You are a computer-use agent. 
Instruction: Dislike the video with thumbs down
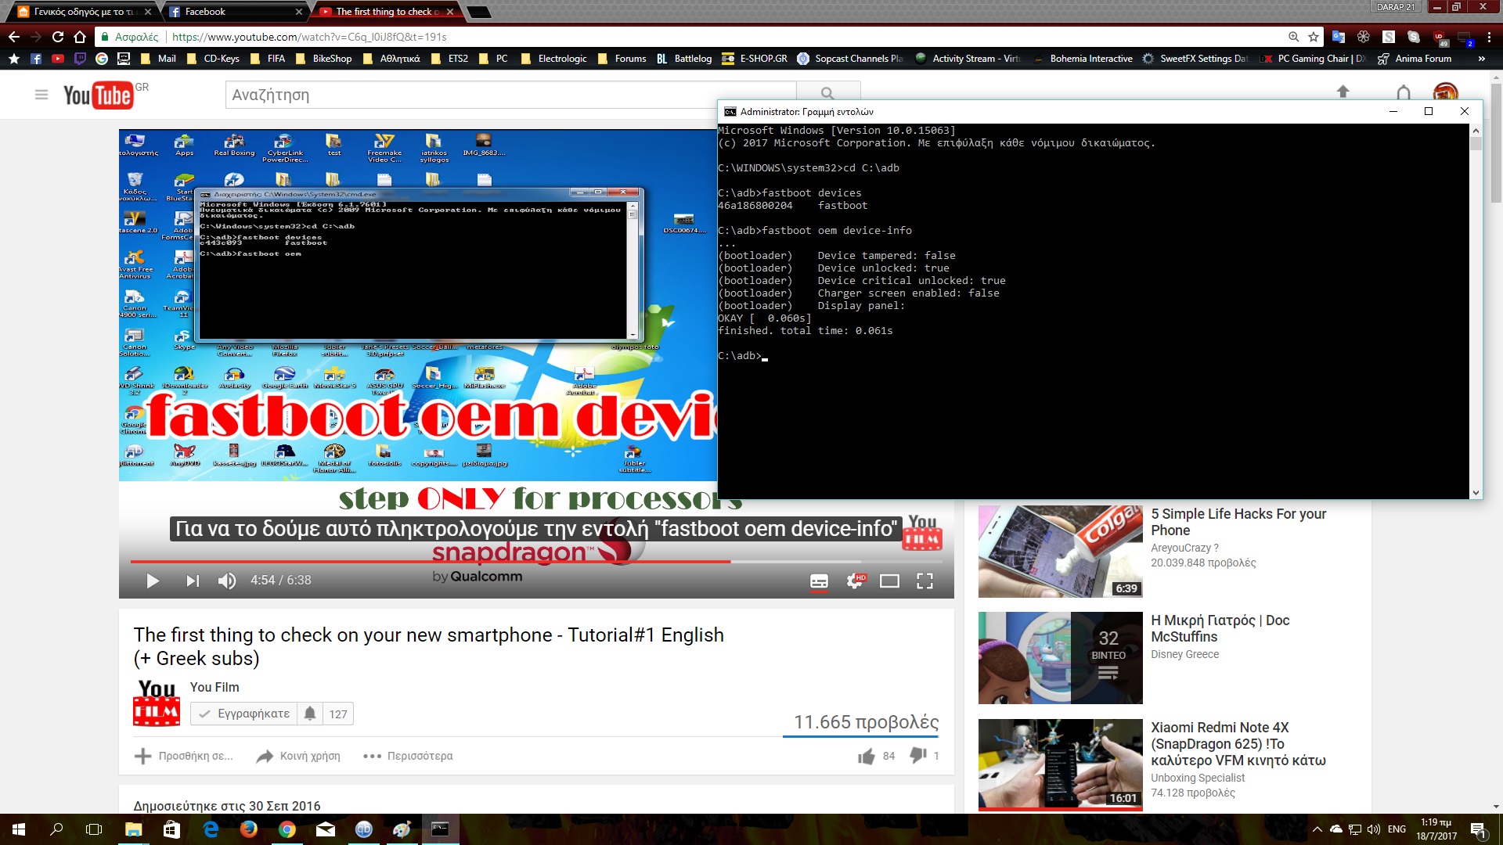pos(918,755)
